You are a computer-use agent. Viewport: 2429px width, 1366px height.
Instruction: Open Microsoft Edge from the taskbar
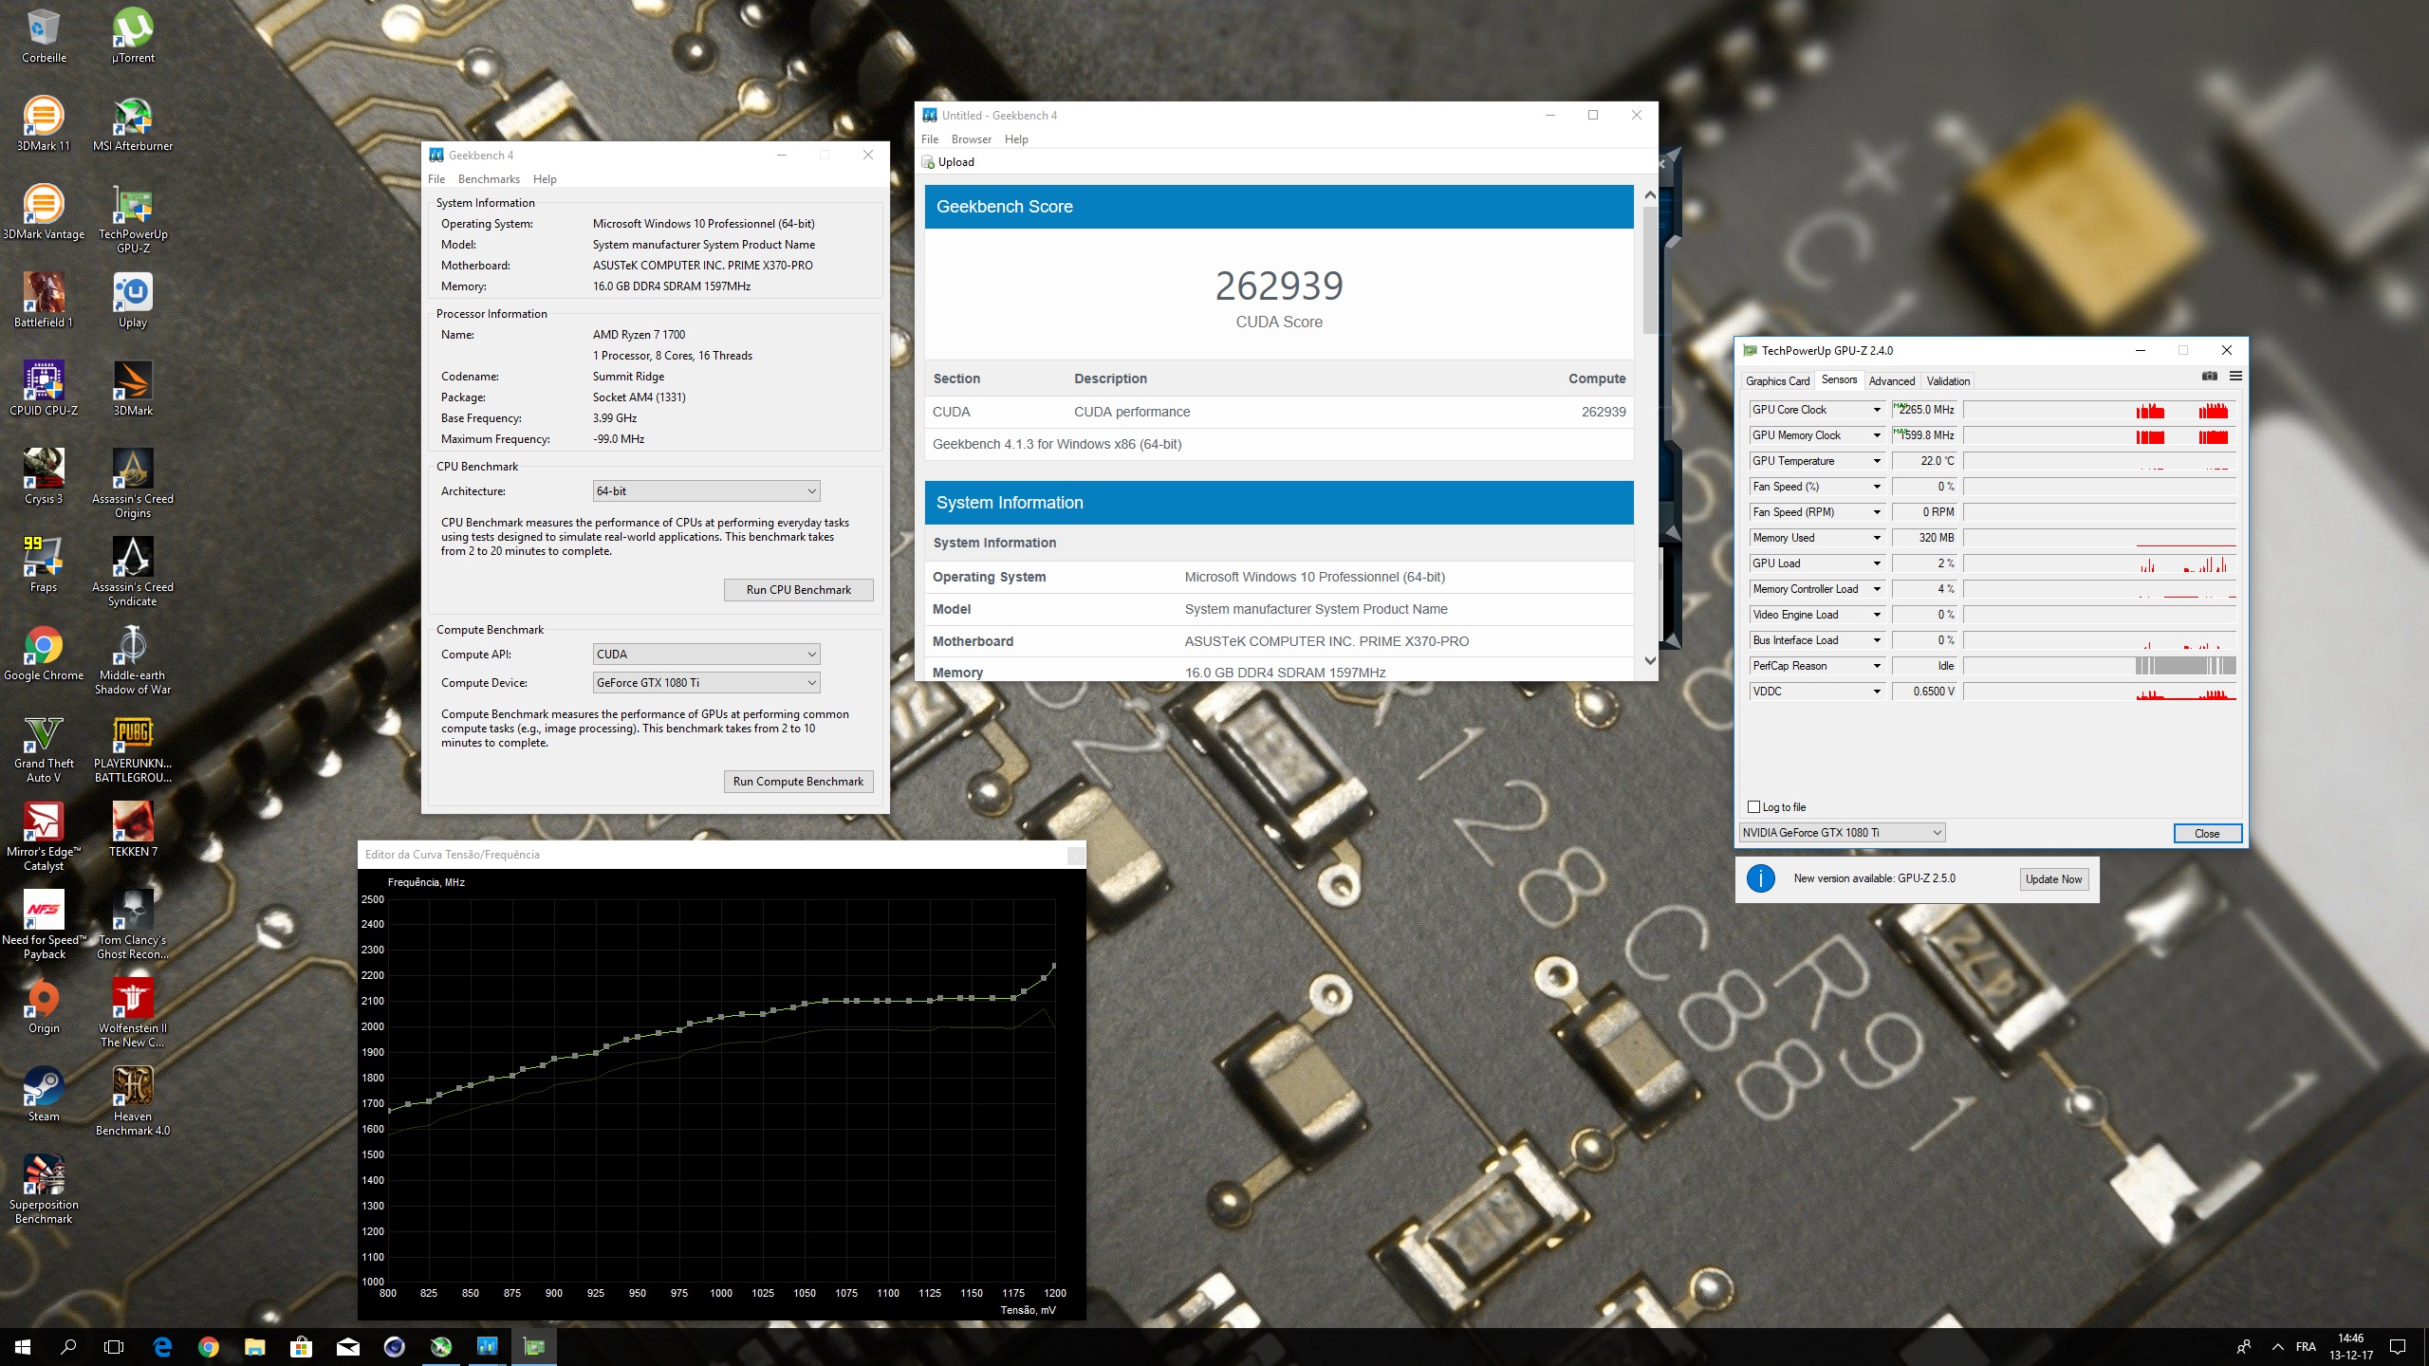pyautogui.click(x=162, y=1346)
